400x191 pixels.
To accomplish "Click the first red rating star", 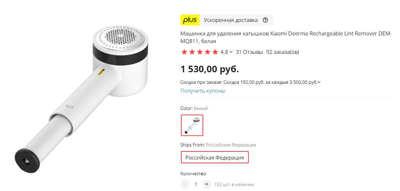I will tap(184, 52).
